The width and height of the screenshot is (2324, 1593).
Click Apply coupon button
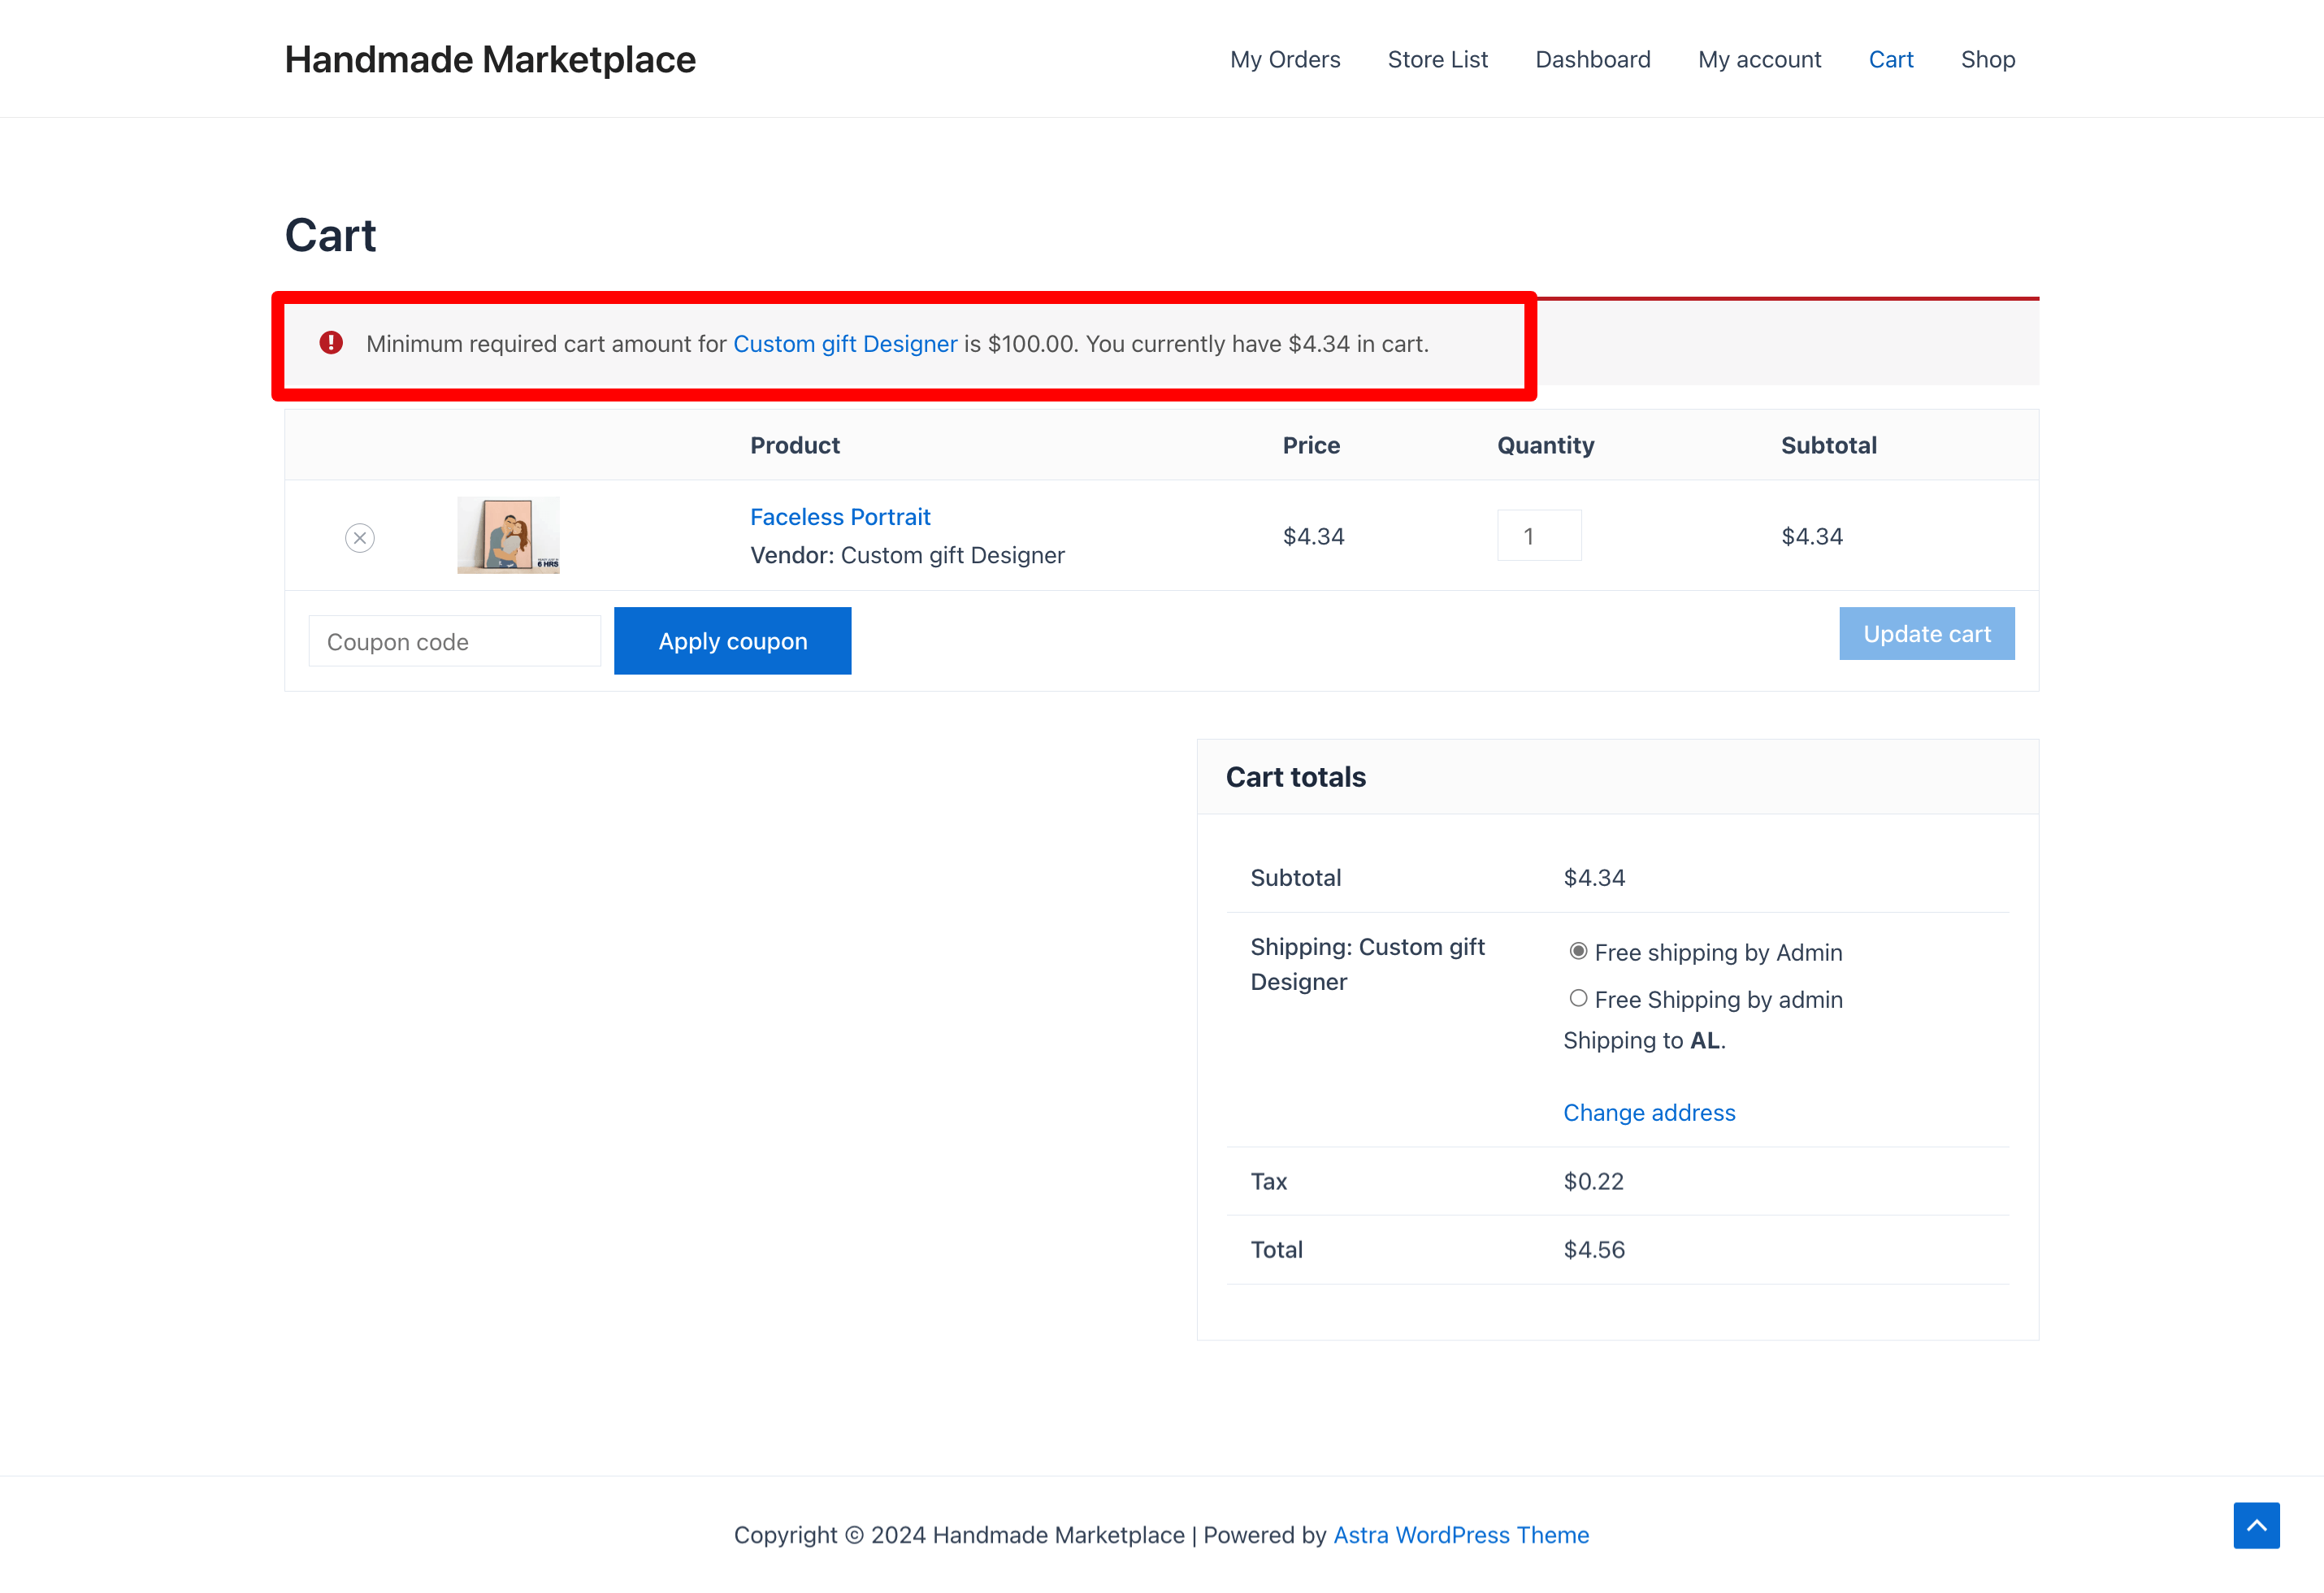pyautogui.click(x=731, y=641)
